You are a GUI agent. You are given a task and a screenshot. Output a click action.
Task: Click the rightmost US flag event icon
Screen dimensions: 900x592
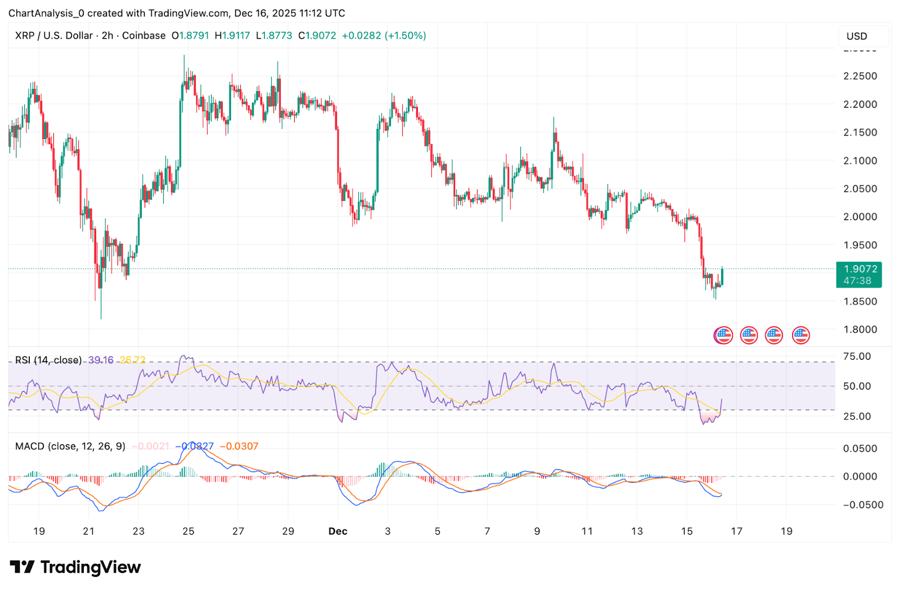coord(800,335)
